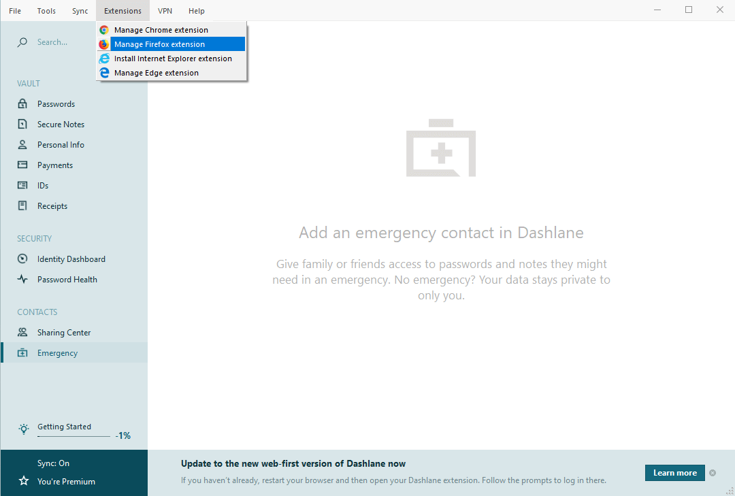
Task: Open the Tools menu
Action: [x=46, y=11]
